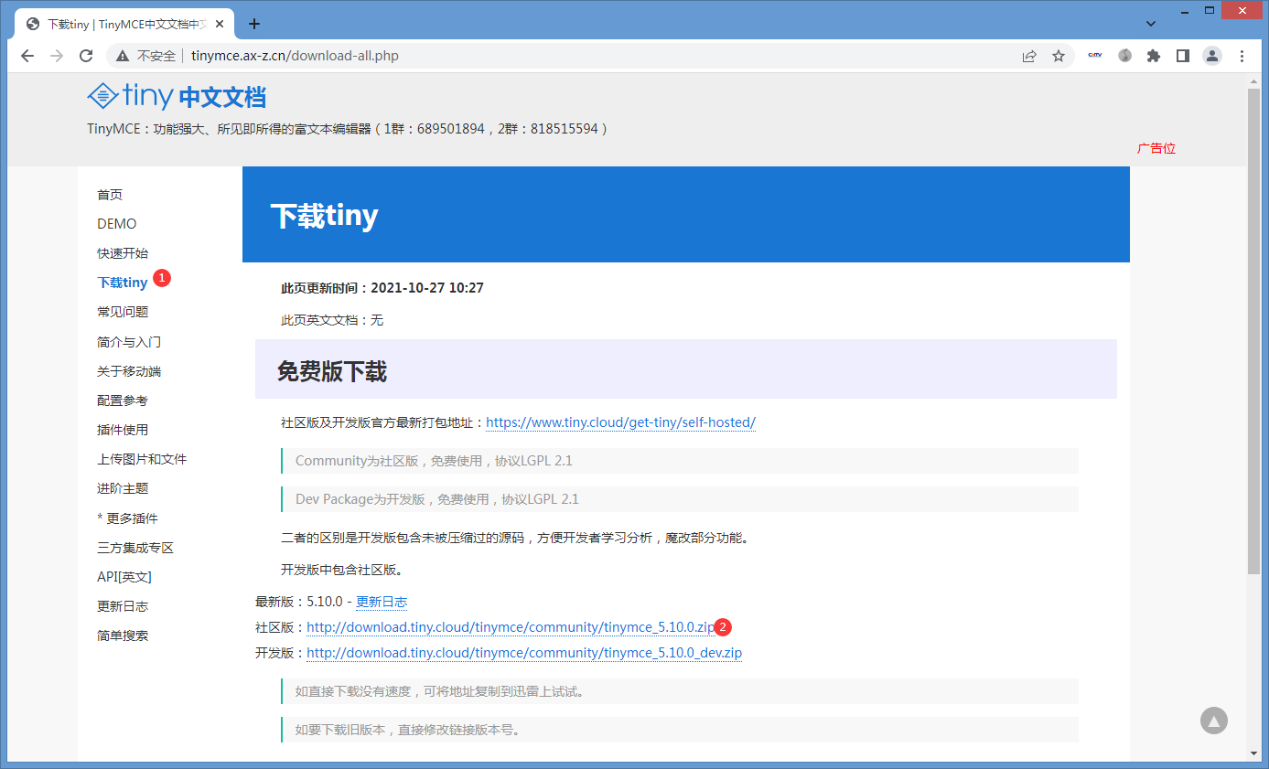The height and width of the screenshot is (769, 1269).
Task: Open 更新日志 in the sidebar
Action: (x=123, y=606)
